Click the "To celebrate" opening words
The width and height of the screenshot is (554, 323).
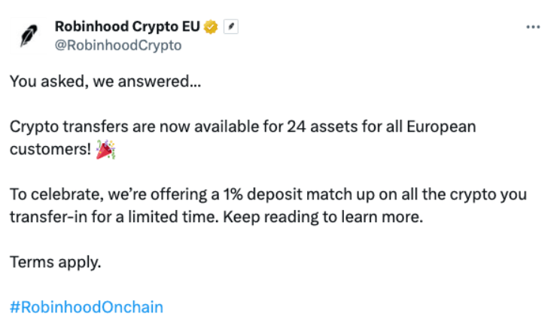click(x=56, y=195)
